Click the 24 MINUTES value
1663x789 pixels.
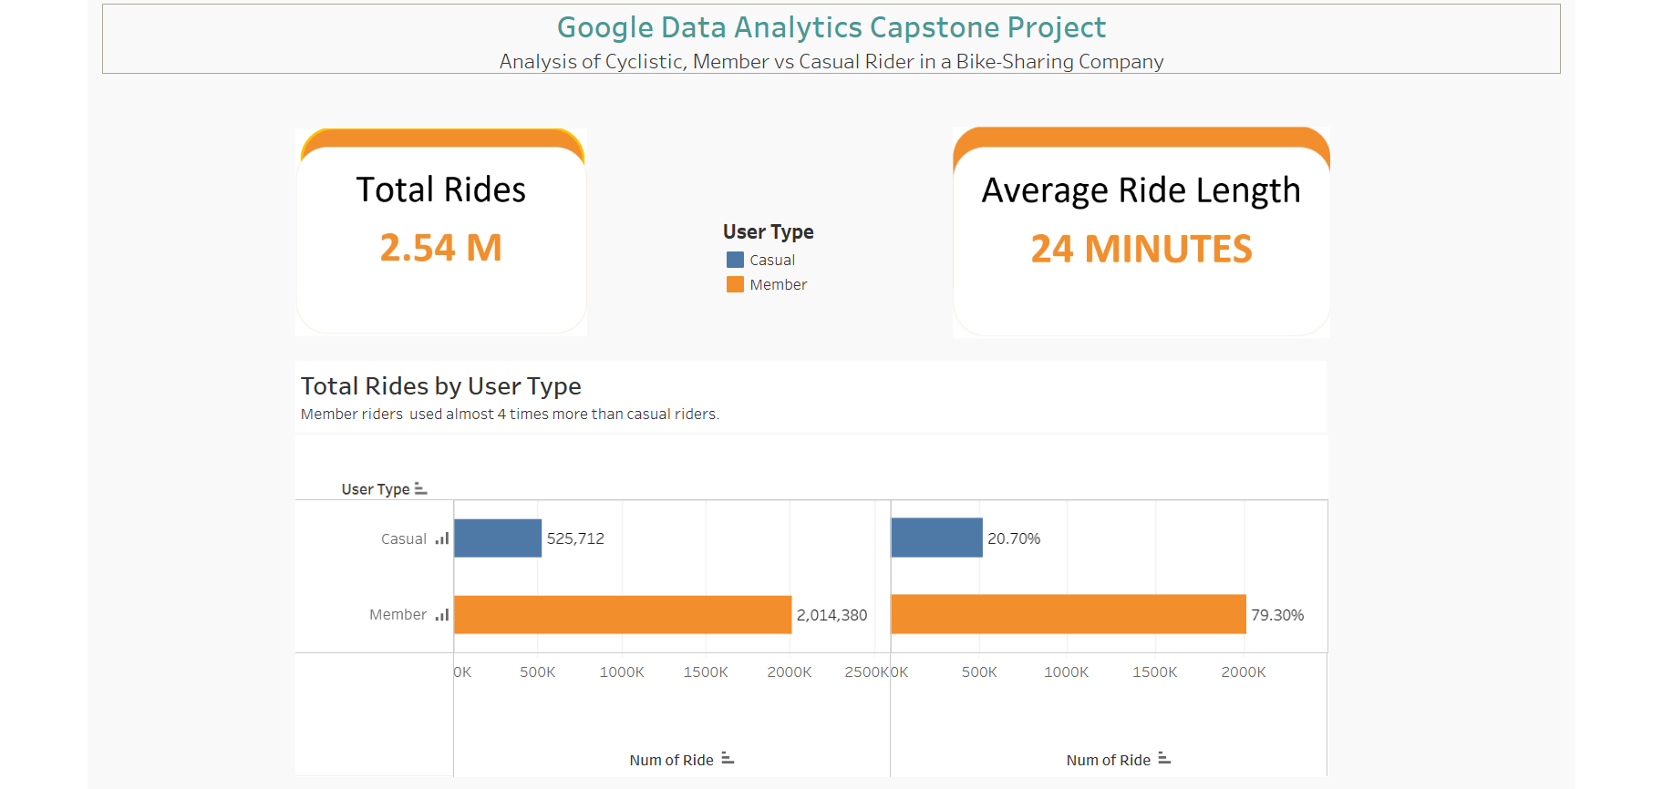click(1141, 249)
